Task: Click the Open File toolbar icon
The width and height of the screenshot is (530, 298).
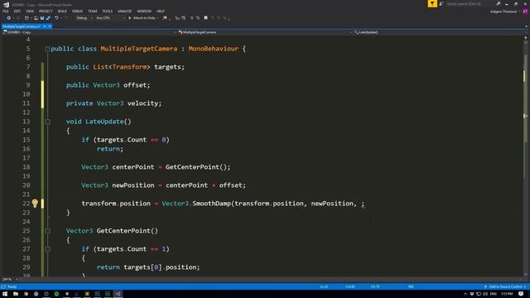Action: pos(36,18)
